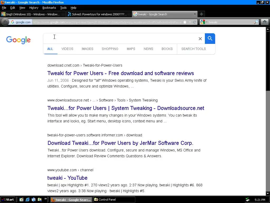Screen dimensions: 270x203
Task: Open the File menu
Action: pyautogui.click(x=4, y=8)
